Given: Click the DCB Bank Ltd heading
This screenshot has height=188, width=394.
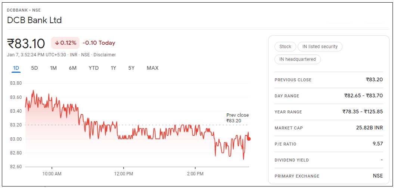Looking at the screenshot, I should [x=34, y=20].
